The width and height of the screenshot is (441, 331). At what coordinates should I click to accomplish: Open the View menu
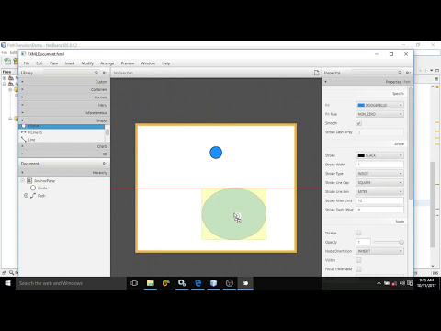[53, 63]
